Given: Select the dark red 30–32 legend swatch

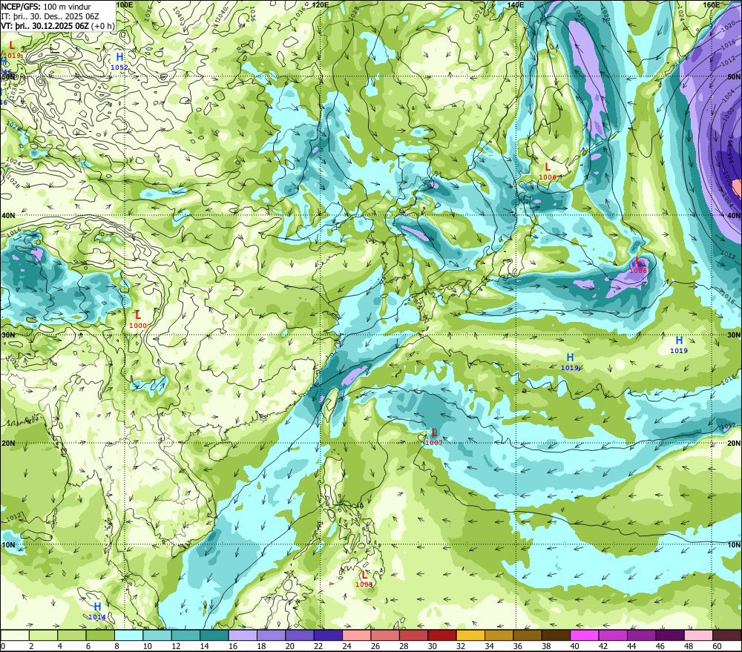Looking at the screenshot, I should click(442, 636).
